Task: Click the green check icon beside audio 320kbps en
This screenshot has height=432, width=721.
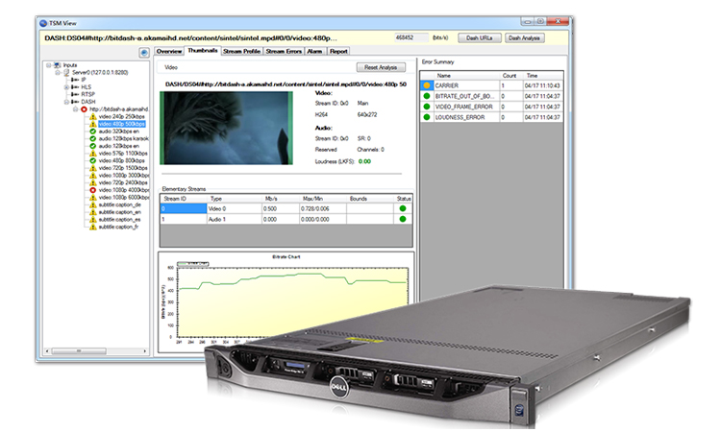Action: click(x=93, y=131)
